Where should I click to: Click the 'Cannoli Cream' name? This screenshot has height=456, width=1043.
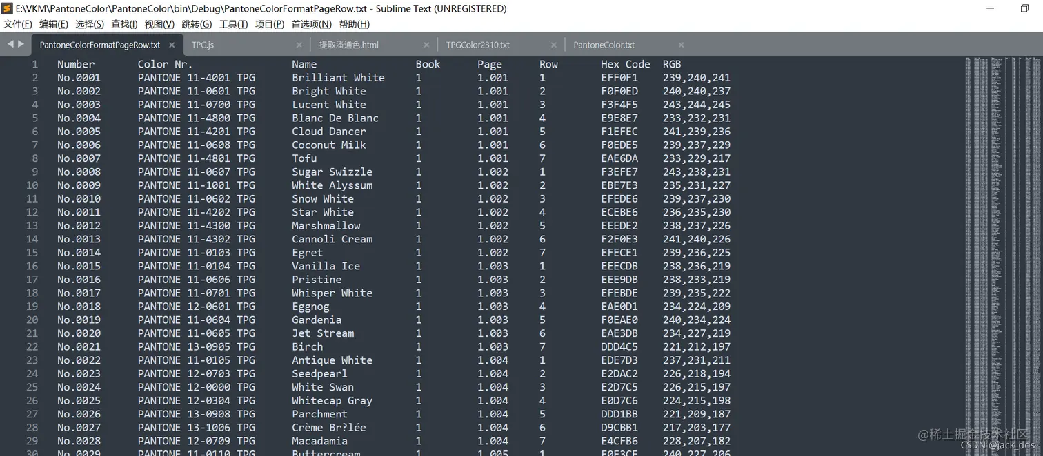[x=332, y=239]
